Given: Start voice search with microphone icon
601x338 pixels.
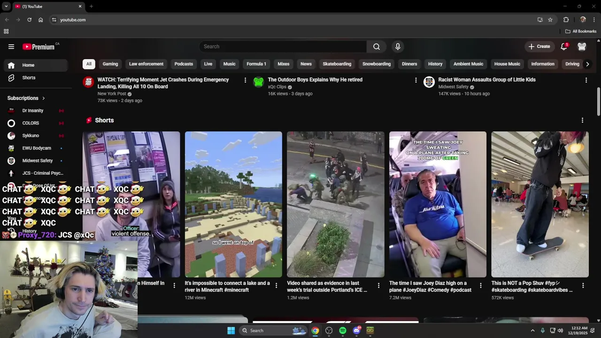Looking at the screenshot, I should [398, 46].
